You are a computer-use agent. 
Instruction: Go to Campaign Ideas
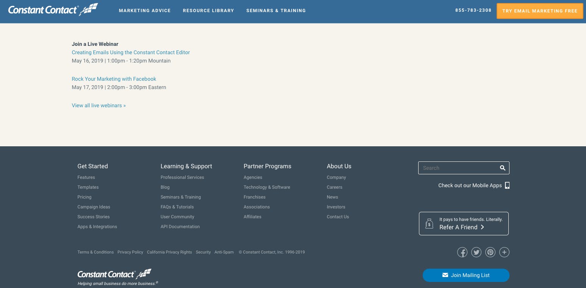point(94,207)
